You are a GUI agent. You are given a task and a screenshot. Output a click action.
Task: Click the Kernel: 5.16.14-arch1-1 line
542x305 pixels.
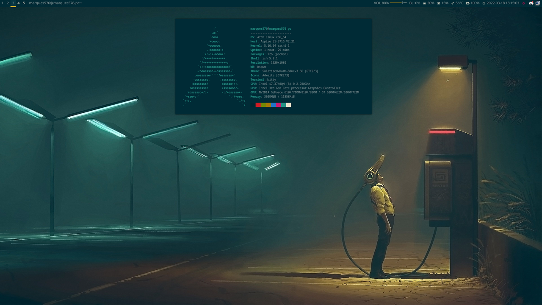point(270,46)
